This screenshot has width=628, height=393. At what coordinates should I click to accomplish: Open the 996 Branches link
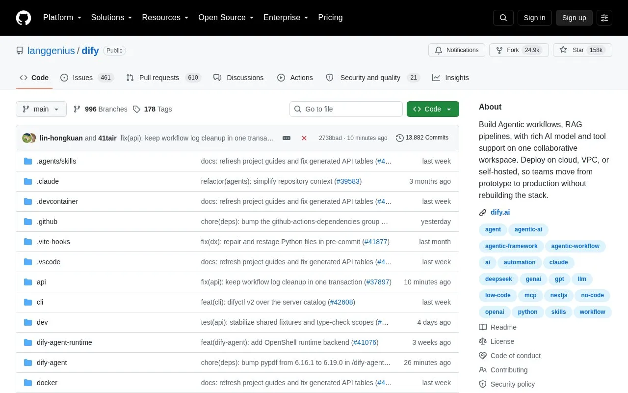pos(100,109)
